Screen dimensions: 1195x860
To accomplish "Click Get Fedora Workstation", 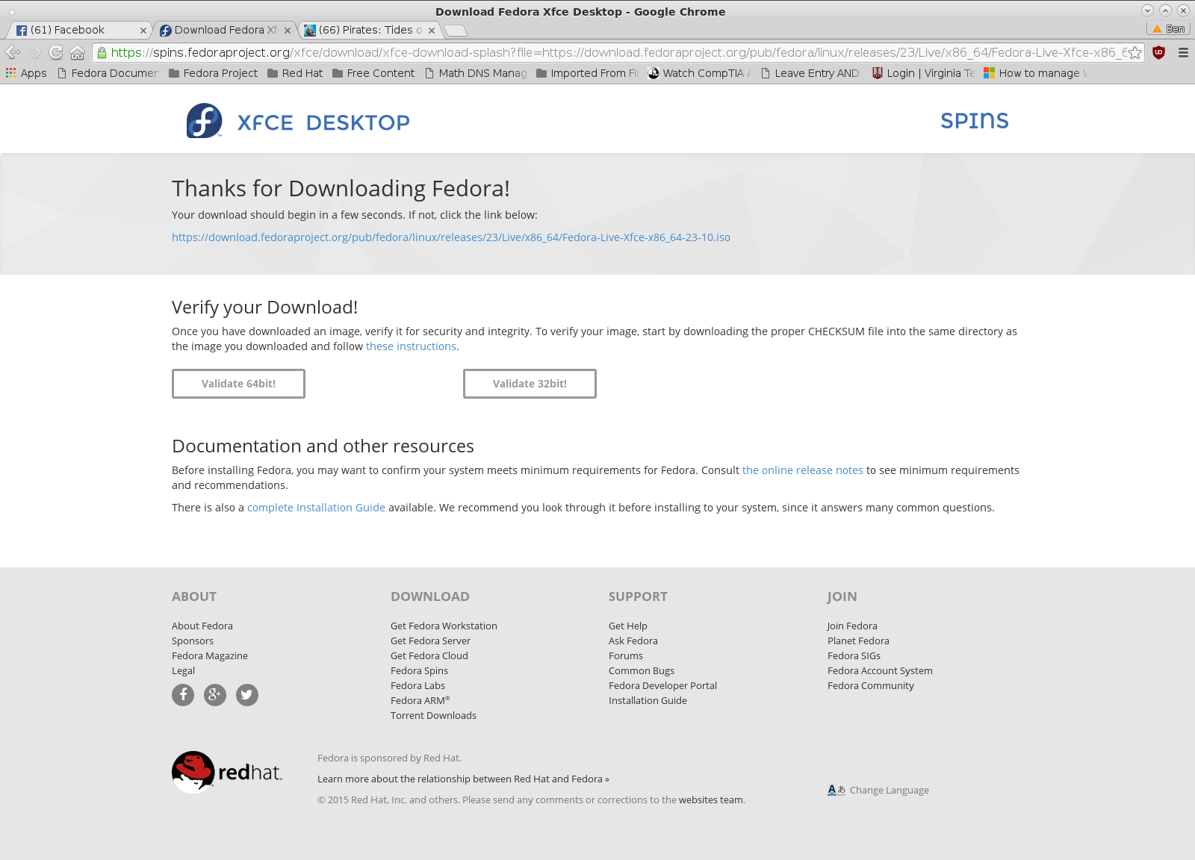I will click(x=444, y=626).
